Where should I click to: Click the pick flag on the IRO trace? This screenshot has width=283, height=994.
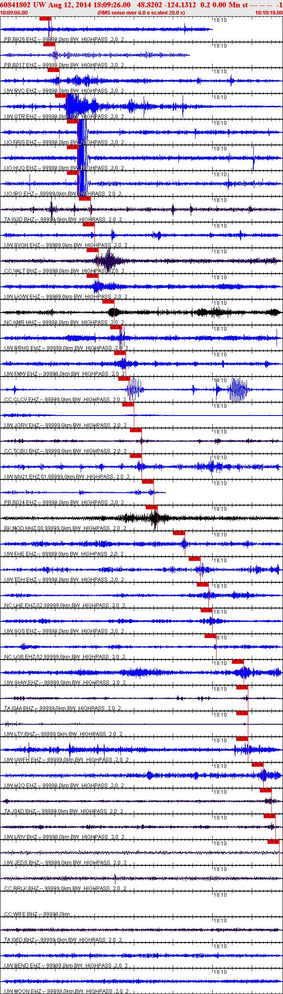(73, 173)
